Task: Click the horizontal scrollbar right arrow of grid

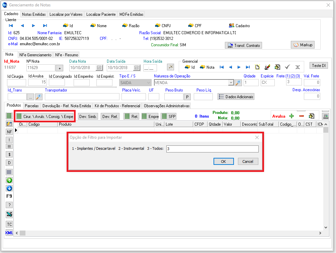Action: 320,233
